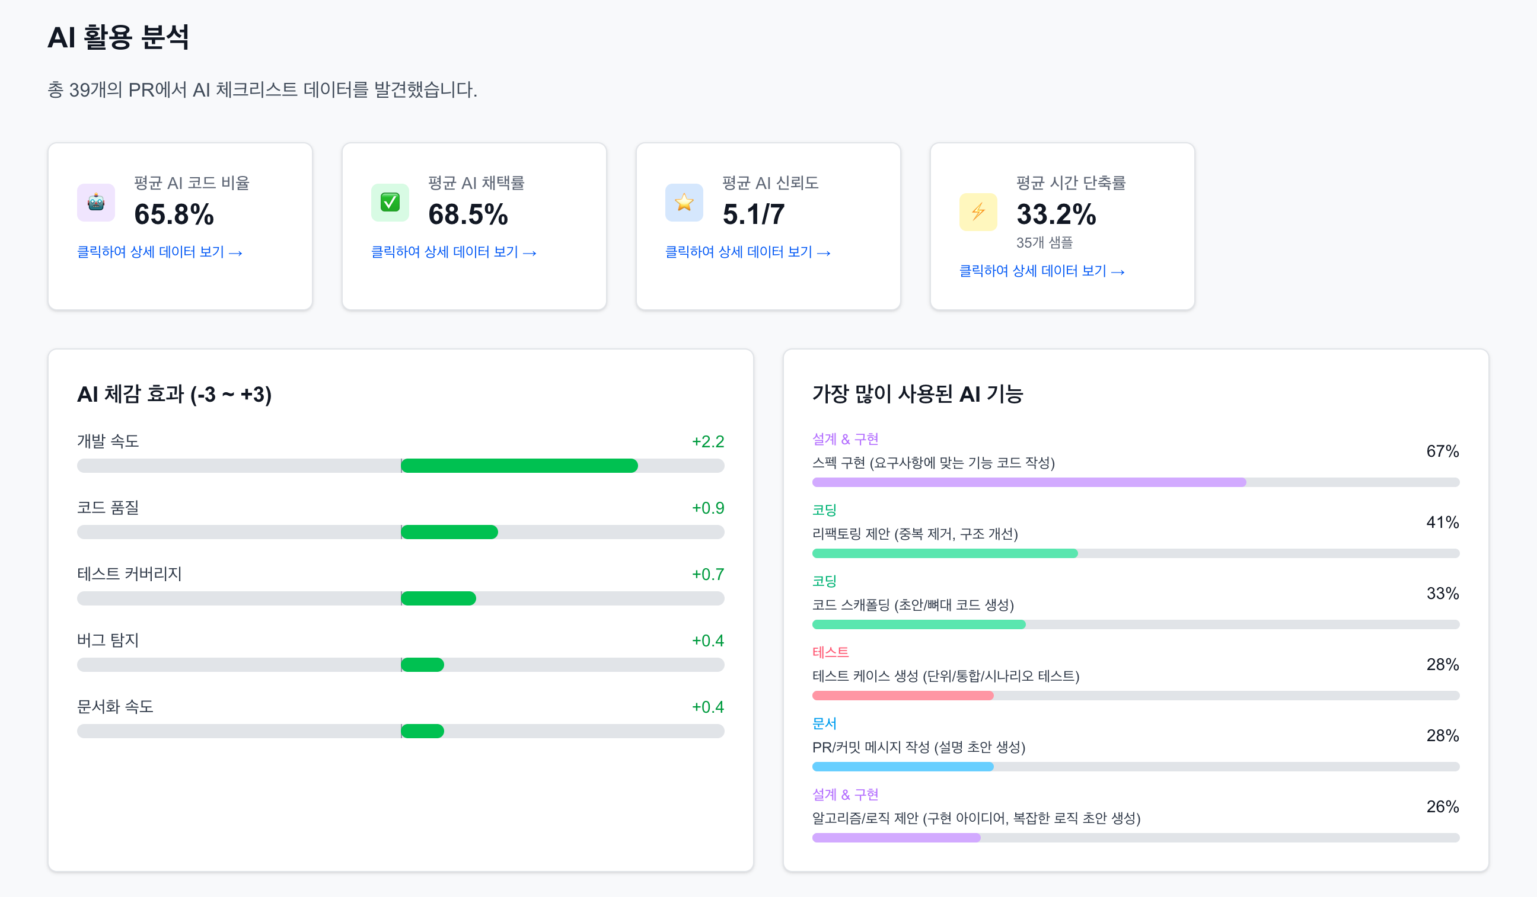Click the purple 스펙 구현 67% usage bar
The image size is (1537, 897).
coord(1028,483)
